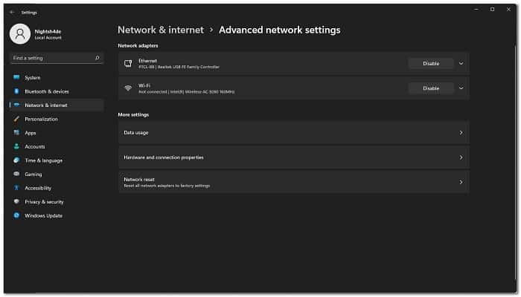Open the Network reset option

point(294,182)
